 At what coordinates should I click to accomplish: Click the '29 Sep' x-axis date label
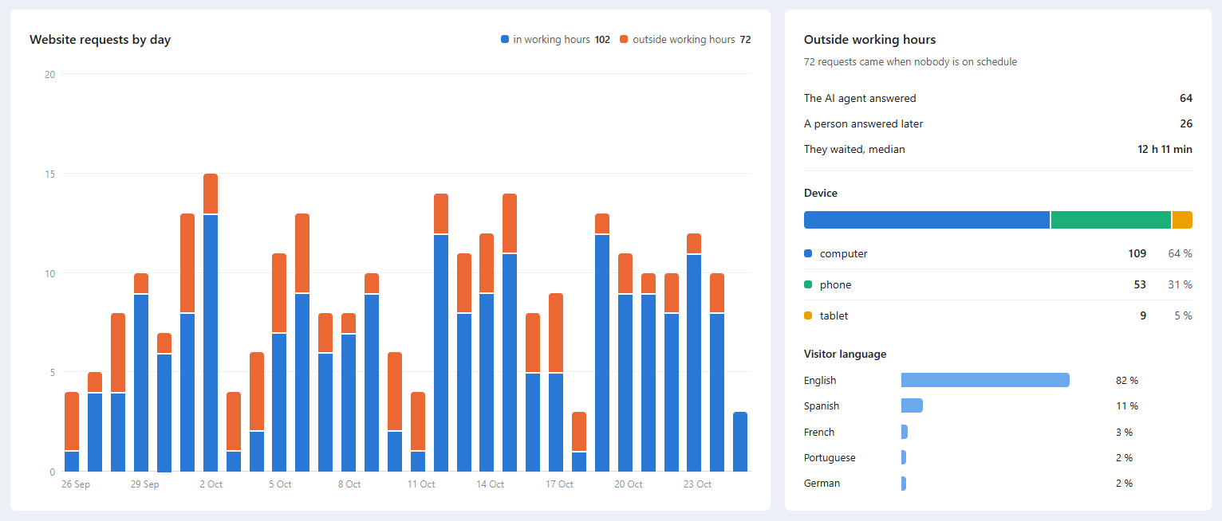point(145,484)
